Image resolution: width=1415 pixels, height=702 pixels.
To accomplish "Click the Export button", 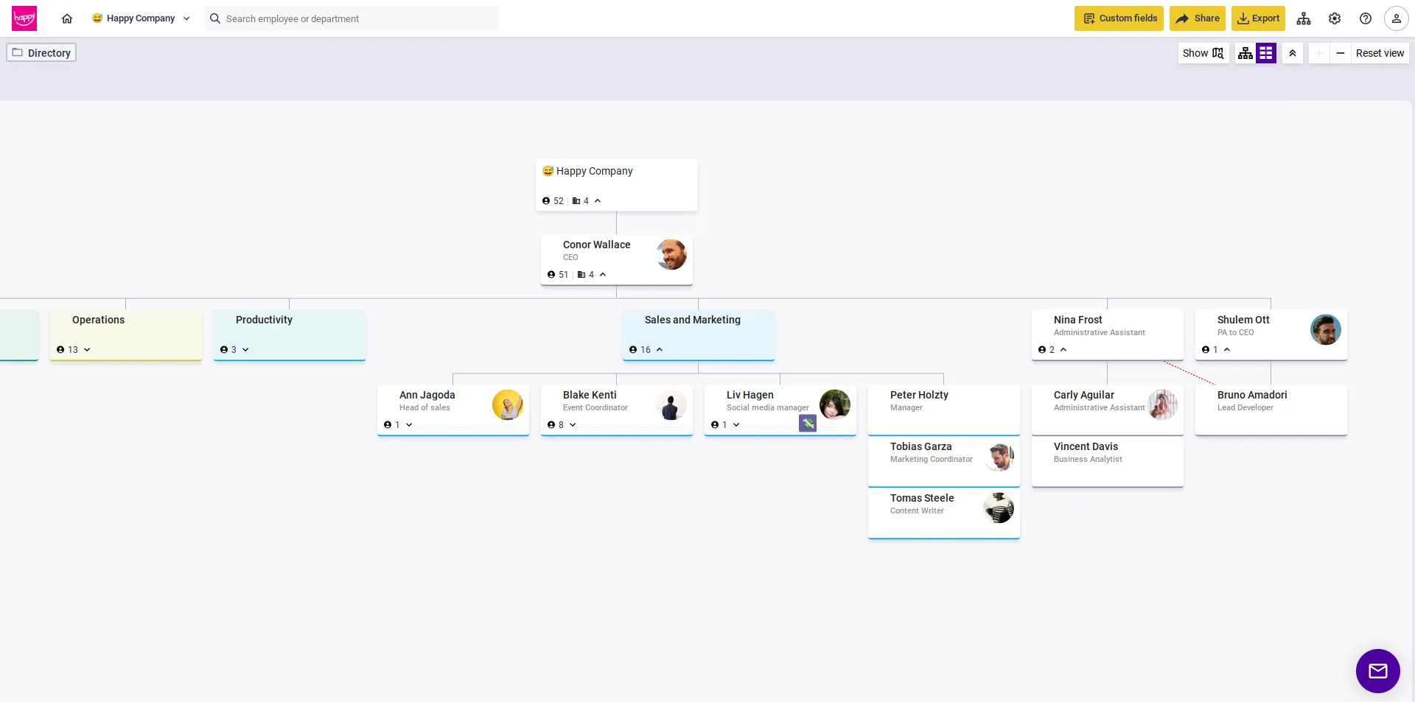I will click(x=1258, y=18).
